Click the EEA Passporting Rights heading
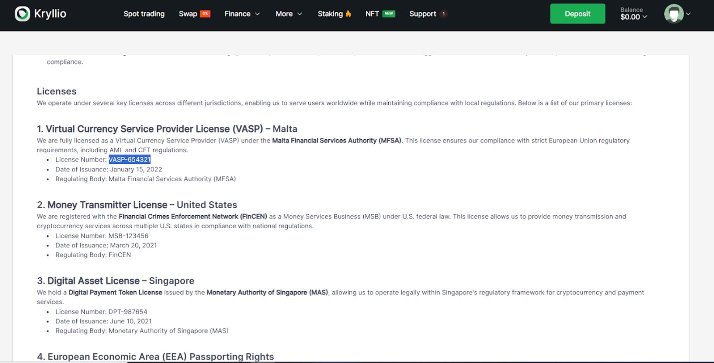 (x=156, y=357)
